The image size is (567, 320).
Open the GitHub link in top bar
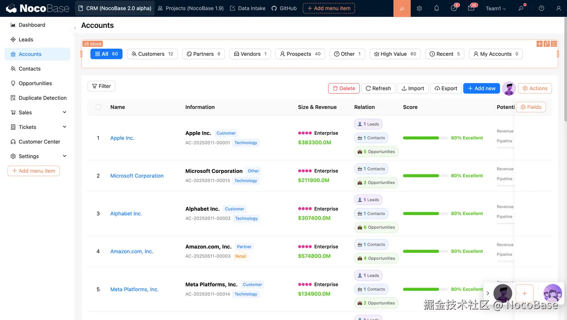point(284,8)
